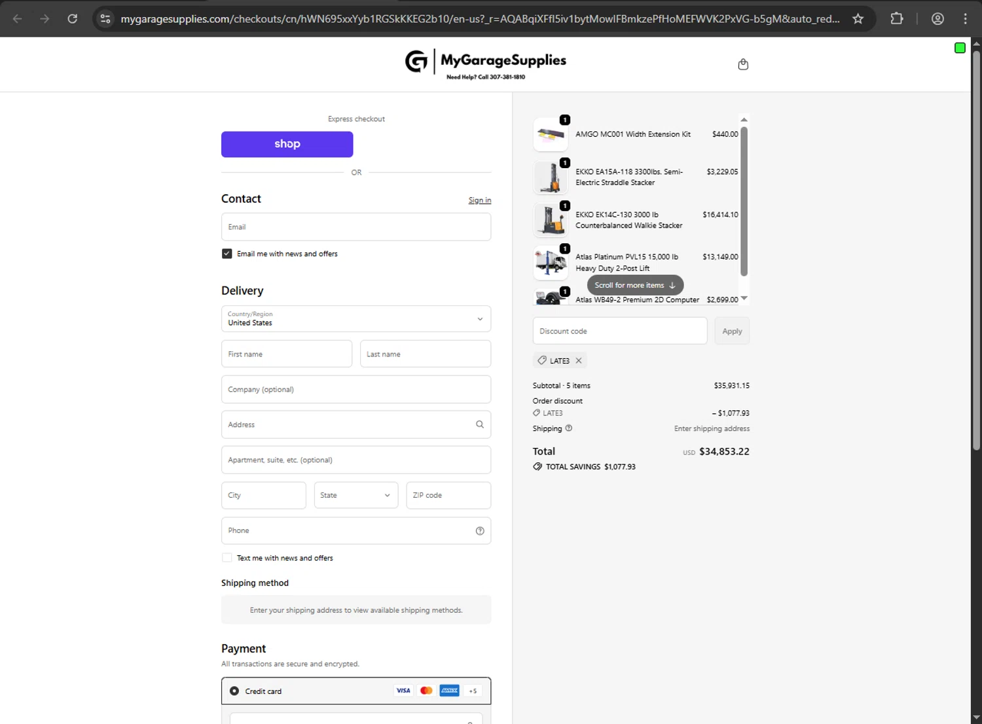Click the EKKO EA15A-118 stacker thumbnail
This screenshot has width=982, height=724.
551,177
